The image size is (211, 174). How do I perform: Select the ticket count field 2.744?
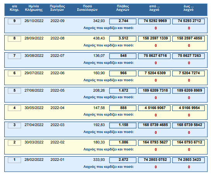[x=123, y=21]
